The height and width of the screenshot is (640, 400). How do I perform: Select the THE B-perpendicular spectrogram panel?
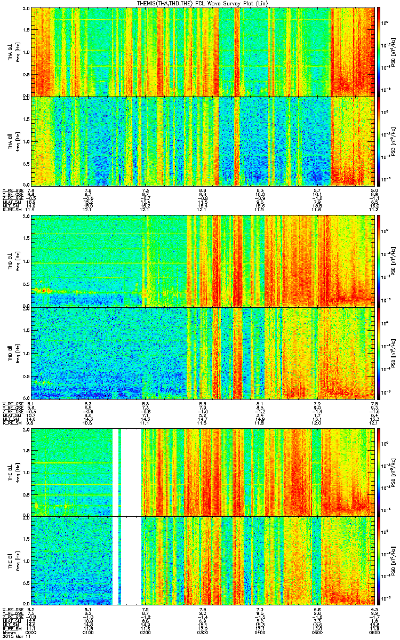tap(203, 471)
